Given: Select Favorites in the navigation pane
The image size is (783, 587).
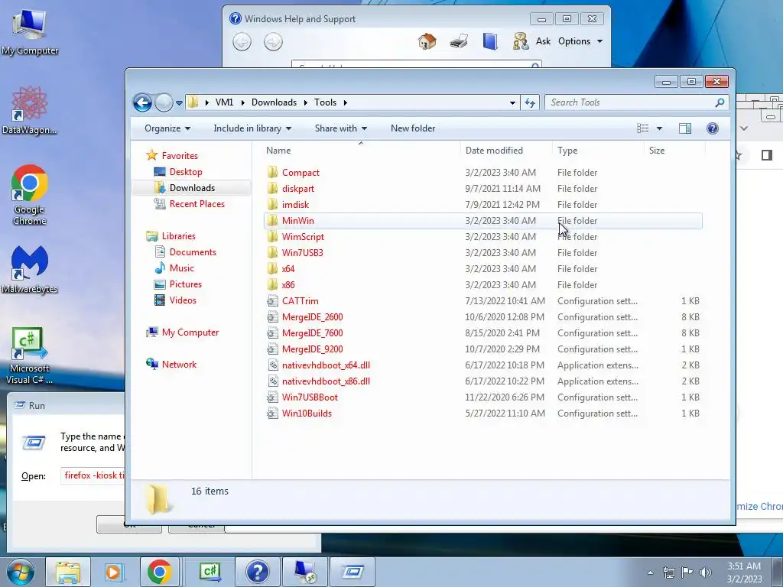Looking at the screenshot, I should click(x=180, y=156).
